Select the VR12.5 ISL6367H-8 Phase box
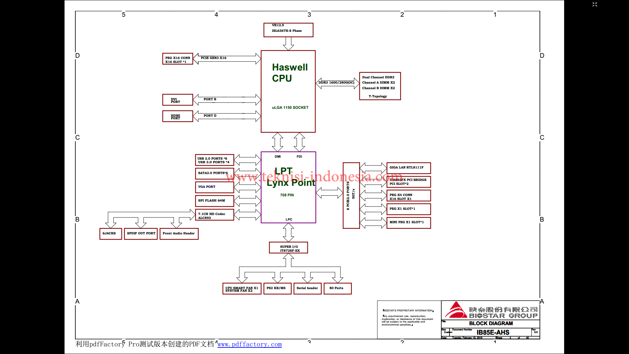629x354 pixels. pos(288,30)
